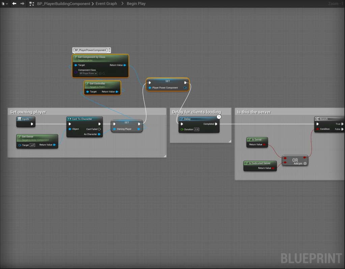345x269 pixels.
Task: Click the Add pin plus icon
Action: coord(305,163)
